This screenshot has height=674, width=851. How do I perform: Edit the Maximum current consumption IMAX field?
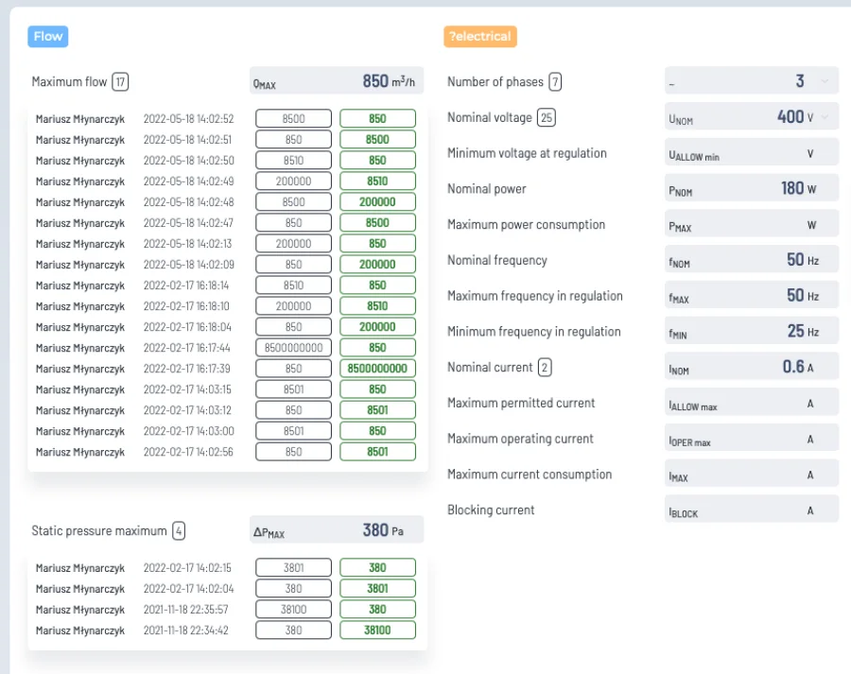click(752, 474)
